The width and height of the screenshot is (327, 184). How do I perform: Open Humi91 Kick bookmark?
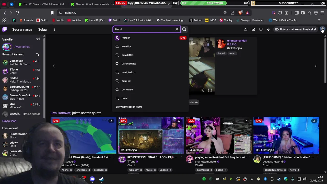coord(95,20)
